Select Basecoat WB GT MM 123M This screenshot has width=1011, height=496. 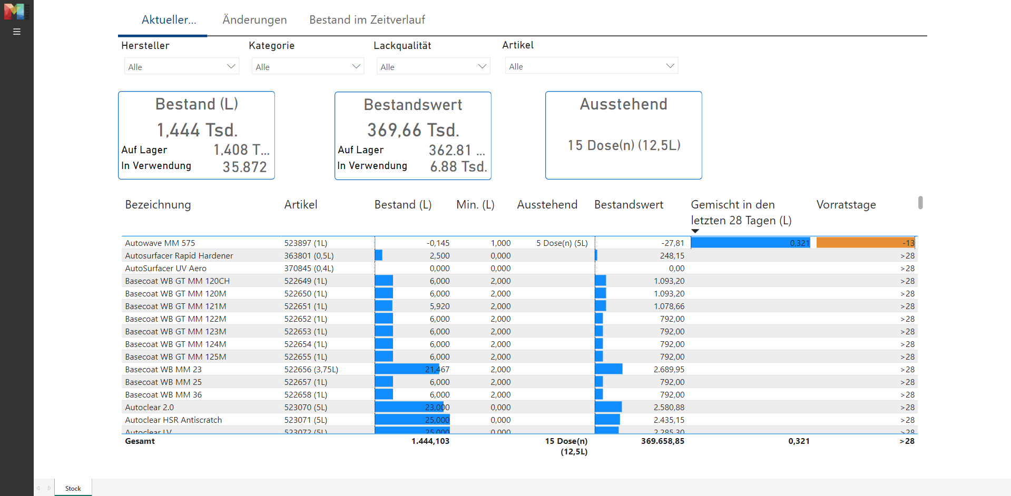coord(519,331)
